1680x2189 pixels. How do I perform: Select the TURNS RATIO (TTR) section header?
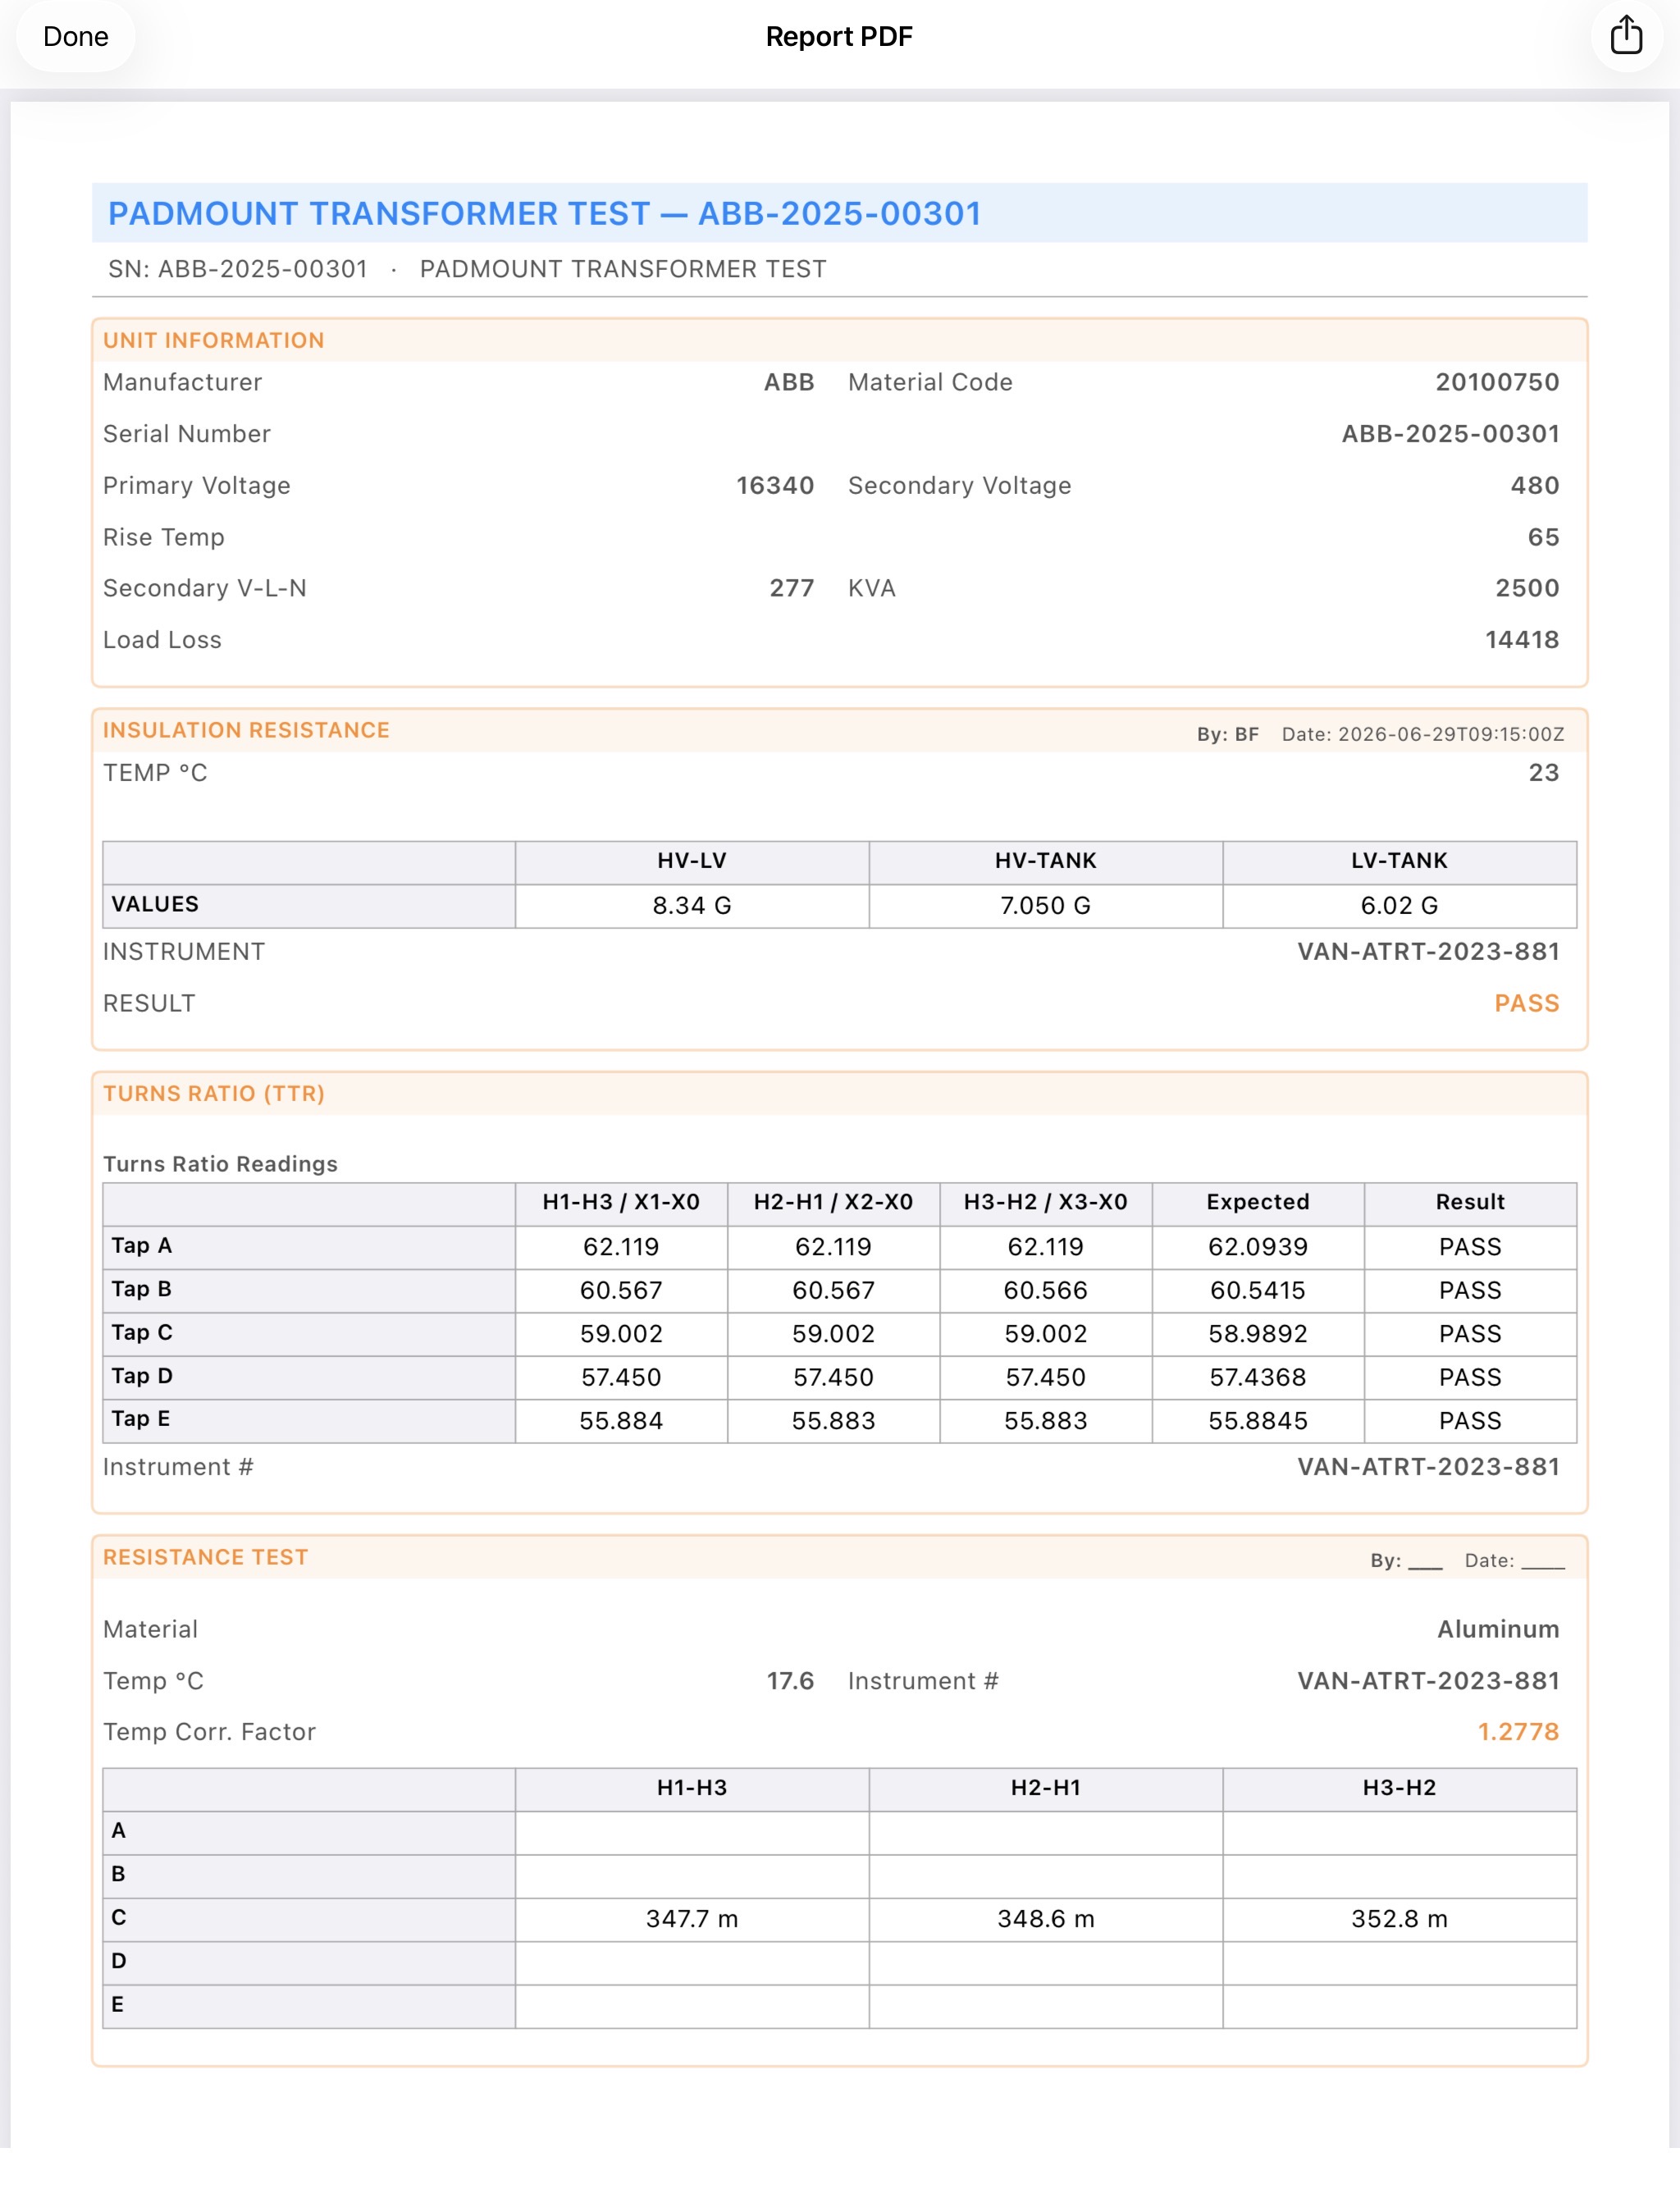[x=214, y=1093]
